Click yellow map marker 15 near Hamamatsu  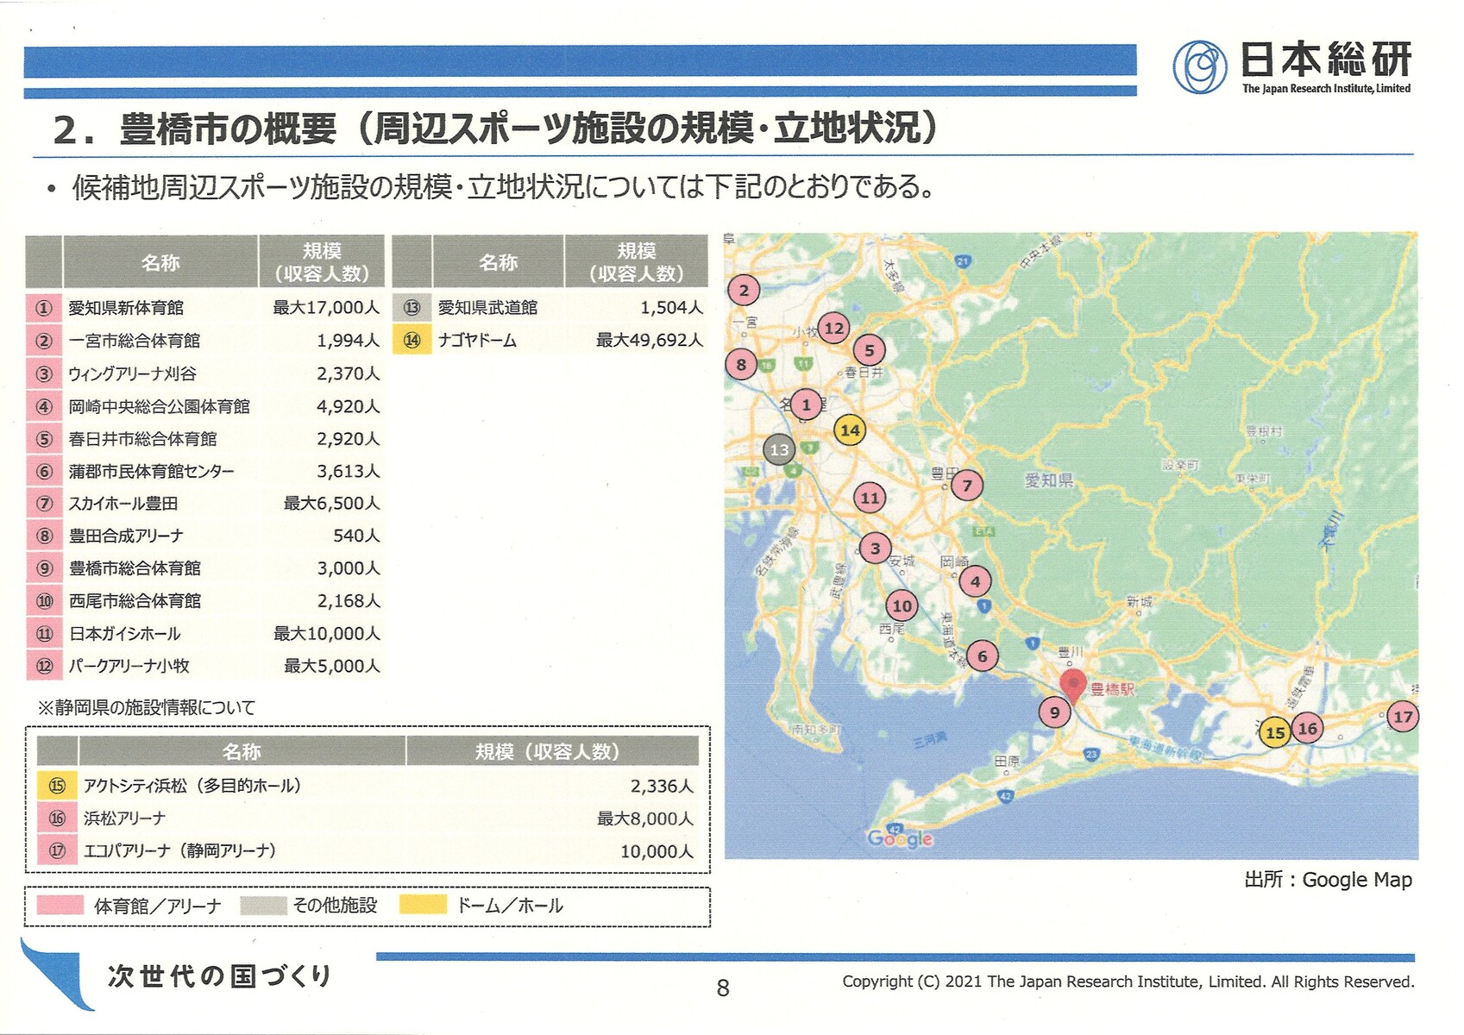1275,733
